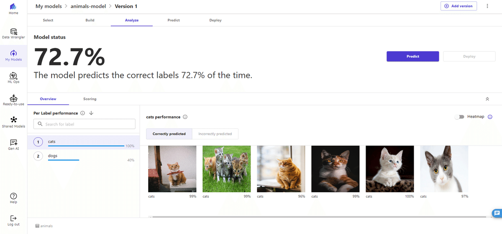Toggle the Heatmap switch
The width and height of the screenshot is (502, 234).
point(459,117)
